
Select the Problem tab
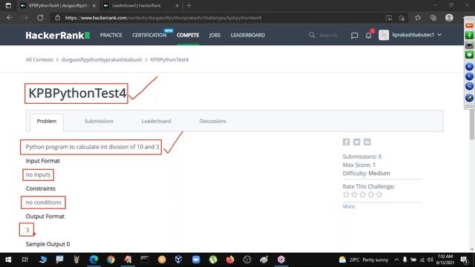pos(47,121)
